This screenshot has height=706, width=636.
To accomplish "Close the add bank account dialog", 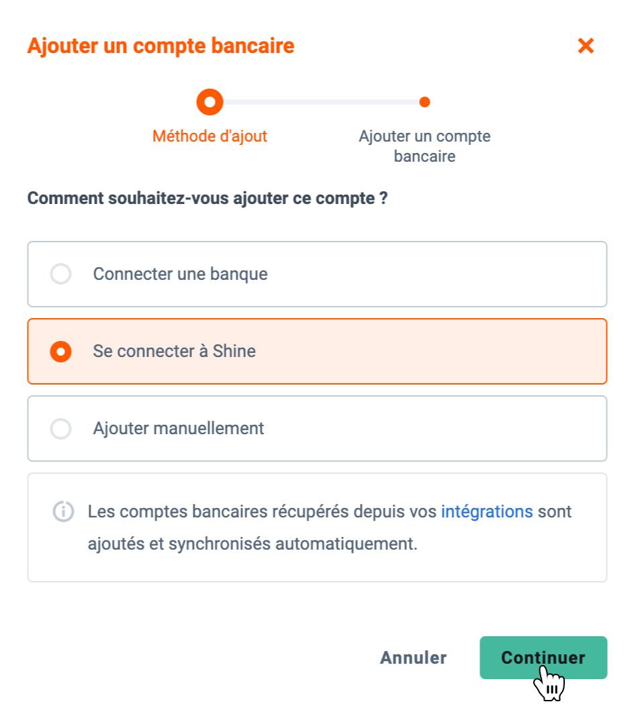I will [586, 46].
